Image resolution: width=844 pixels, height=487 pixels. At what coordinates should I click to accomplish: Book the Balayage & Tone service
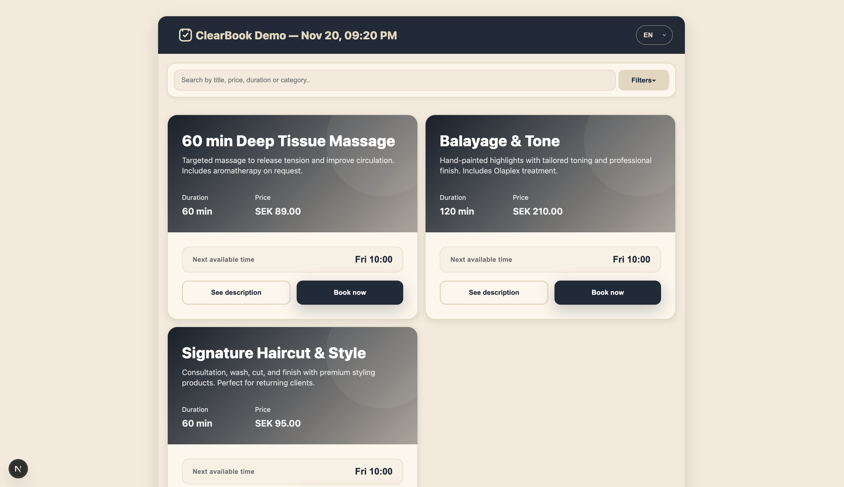click(607, 292)
